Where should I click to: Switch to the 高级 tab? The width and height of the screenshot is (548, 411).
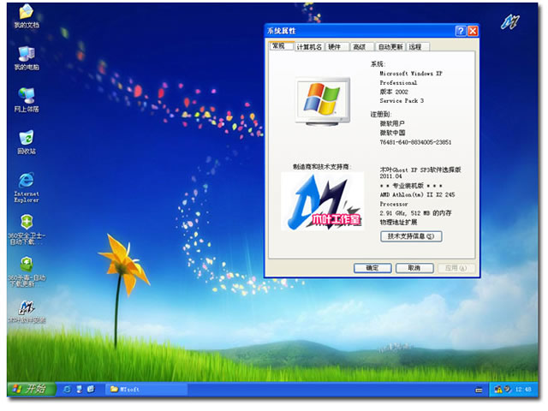(361, 47)
